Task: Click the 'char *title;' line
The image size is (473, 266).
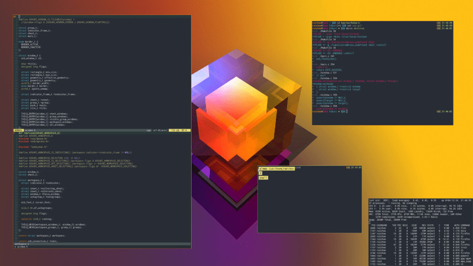Action: (x=29, y=64)
